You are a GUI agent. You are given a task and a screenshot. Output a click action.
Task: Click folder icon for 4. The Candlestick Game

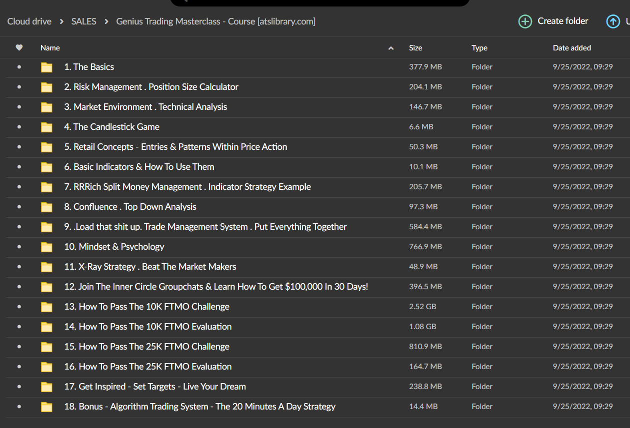(46, 127)
